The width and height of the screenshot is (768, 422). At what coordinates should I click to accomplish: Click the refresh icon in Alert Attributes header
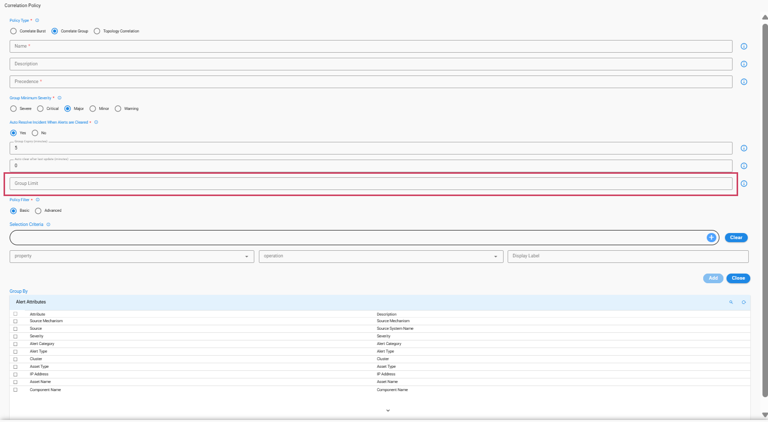pos(744,302)
